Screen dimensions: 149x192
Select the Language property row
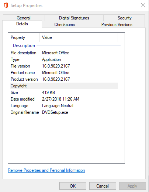[64, 106]
